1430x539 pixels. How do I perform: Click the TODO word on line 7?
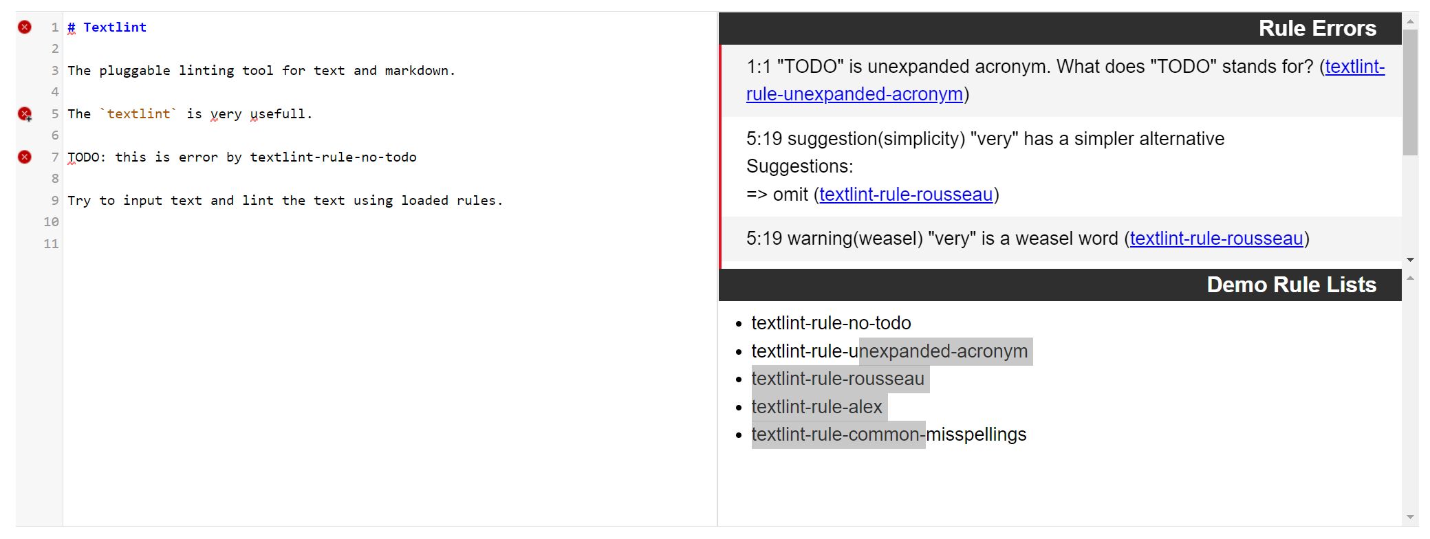coord(83,157)
